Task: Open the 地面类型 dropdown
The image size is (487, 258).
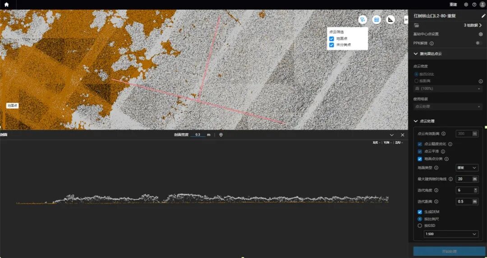Action: pos(467,168)
